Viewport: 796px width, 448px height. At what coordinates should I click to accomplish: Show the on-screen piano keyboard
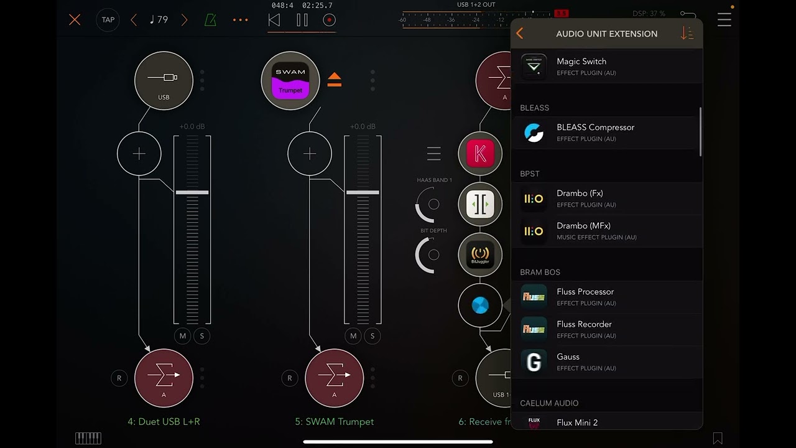pos(88,438)
